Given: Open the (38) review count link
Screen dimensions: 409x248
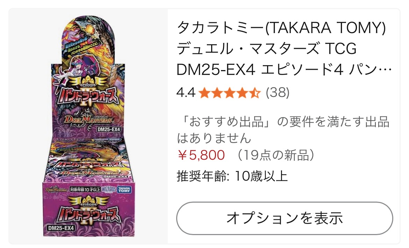Looking at the screenshot, I should (278, 92).
